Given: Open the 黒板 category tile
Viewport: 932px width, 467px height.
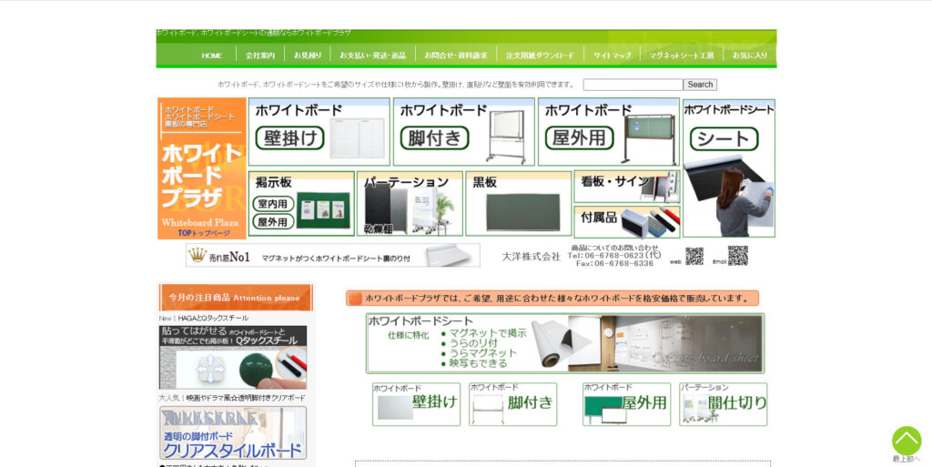Looking at the screenshot, I should click(x=518, y=204).
